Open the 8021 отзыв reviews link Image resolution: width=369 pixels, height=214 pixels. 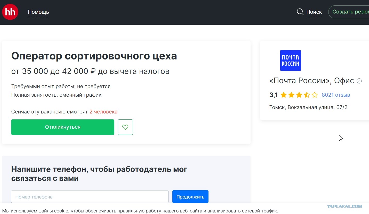pos(336,95)
